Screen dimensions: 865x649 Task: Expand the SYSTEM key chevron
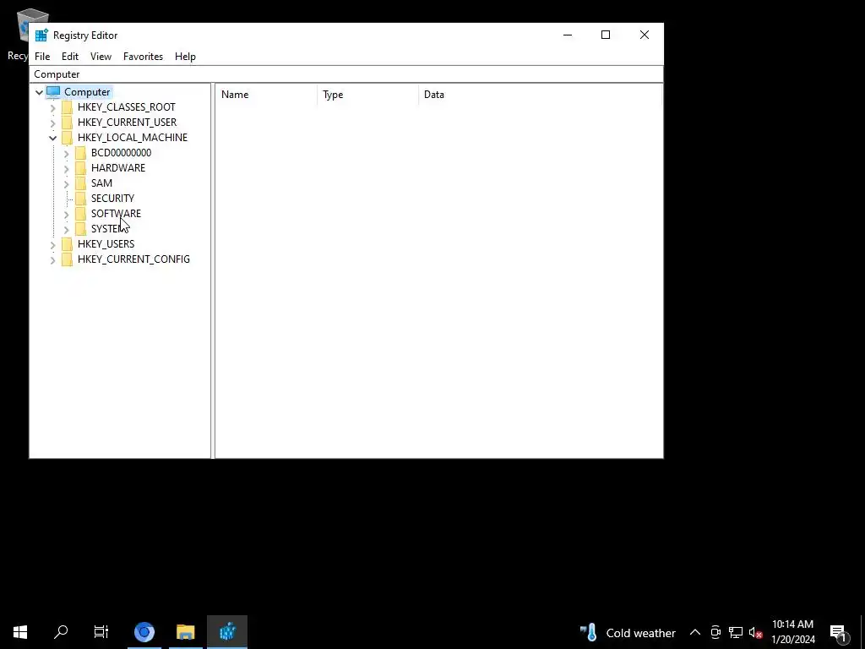click(x=66, y=229)
